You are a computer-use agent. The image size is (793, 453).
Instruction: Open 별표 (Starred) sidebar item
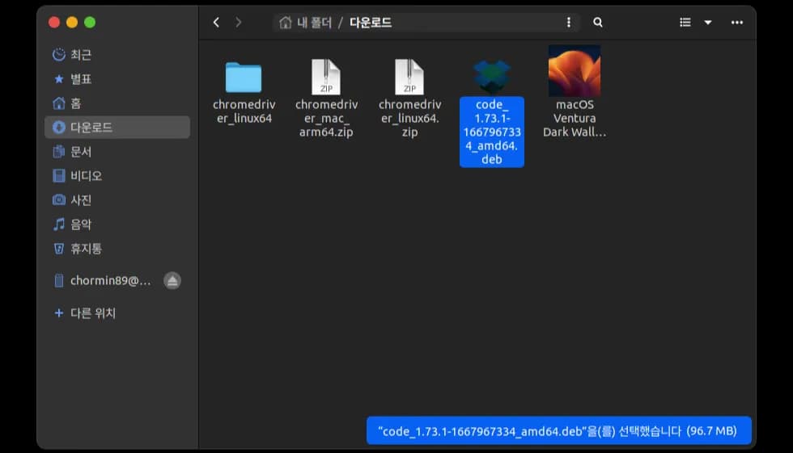80,79
